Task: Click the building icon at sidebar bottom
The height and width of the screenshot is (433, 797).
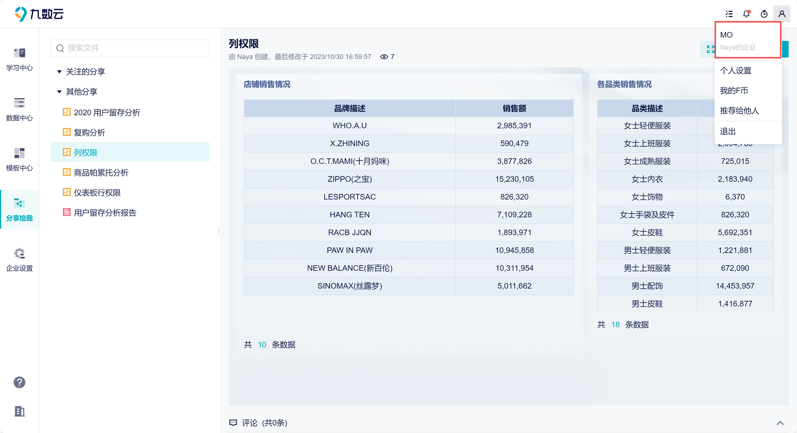Action: [19, 411]
